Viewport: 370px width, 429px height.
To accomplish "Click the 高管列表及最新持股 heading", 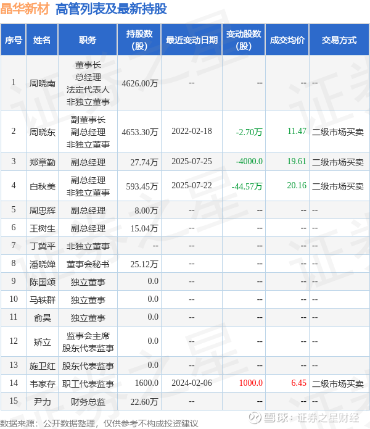I will pyautogui.click(x=111, y=9).
